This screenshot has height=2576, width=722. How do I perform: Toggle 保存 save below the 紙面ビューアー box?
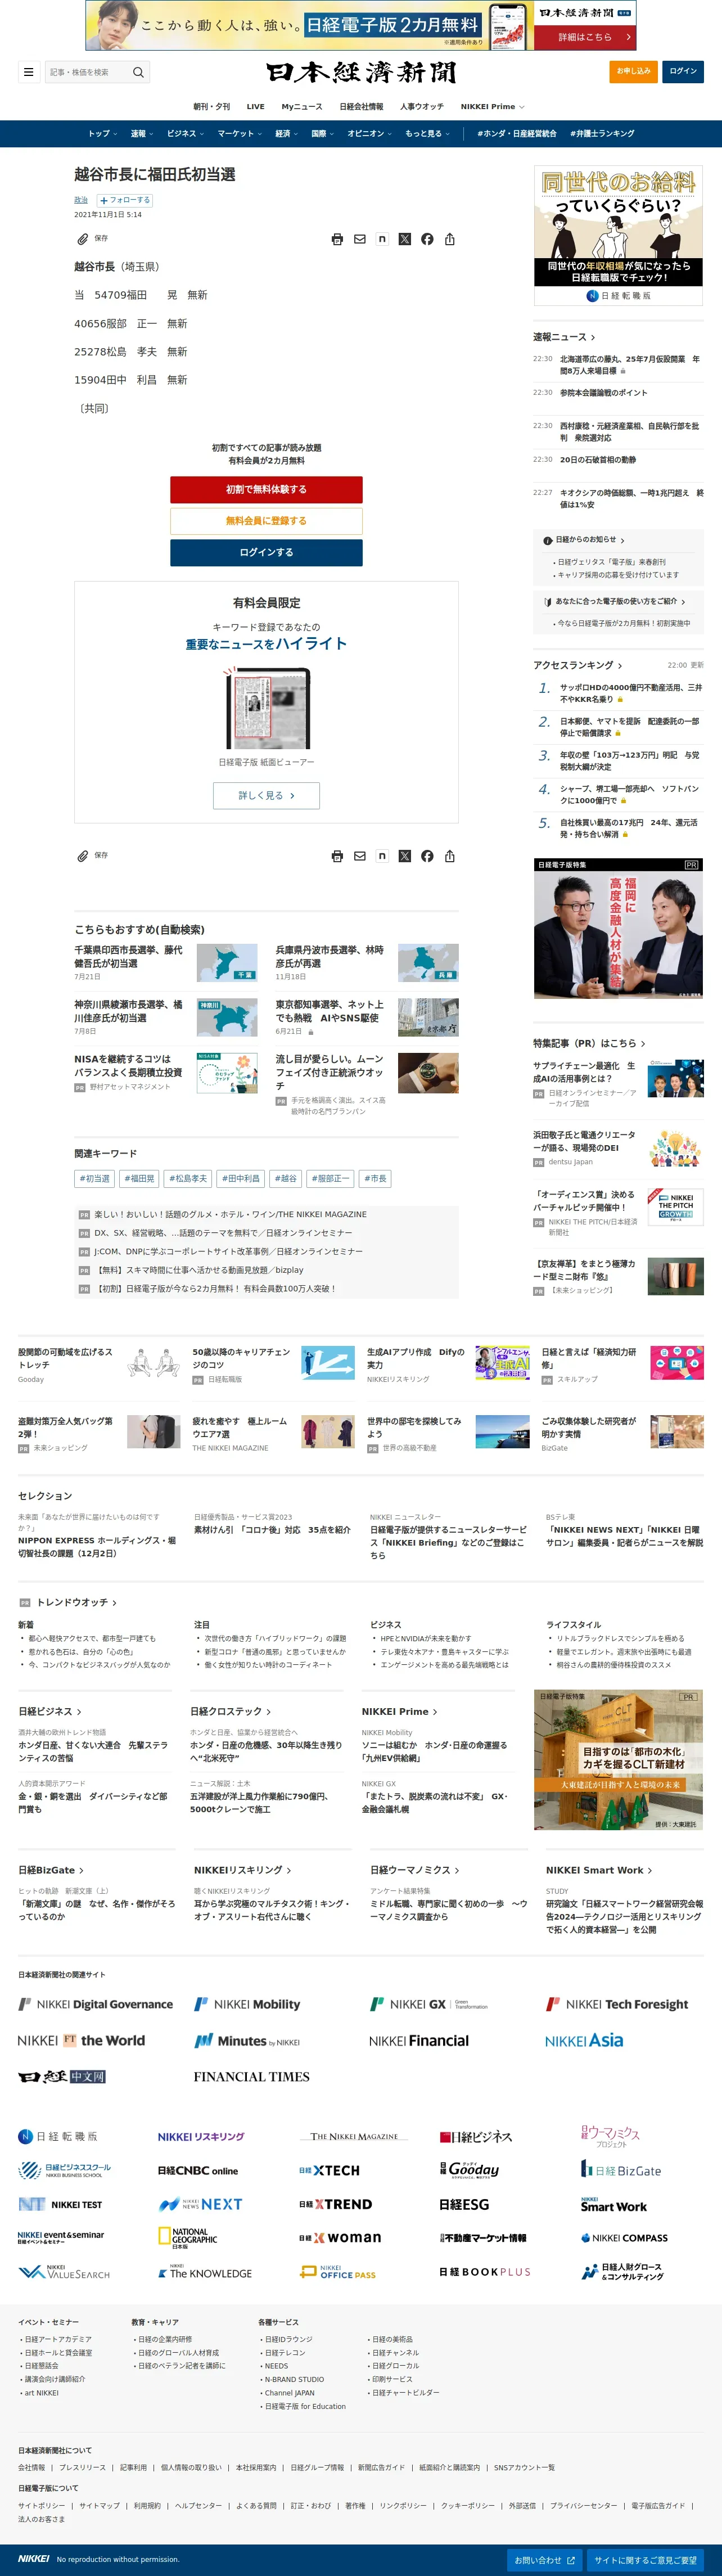93,856
